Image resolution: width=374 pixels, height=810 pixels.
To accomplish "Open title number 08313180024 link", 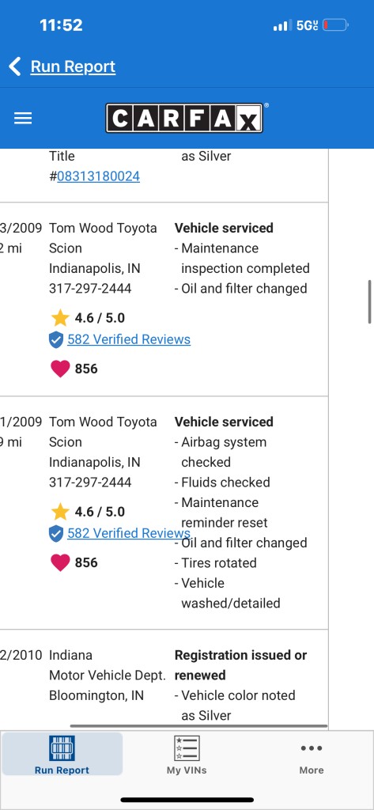I will pyautogui.click(x=98, y=176).
